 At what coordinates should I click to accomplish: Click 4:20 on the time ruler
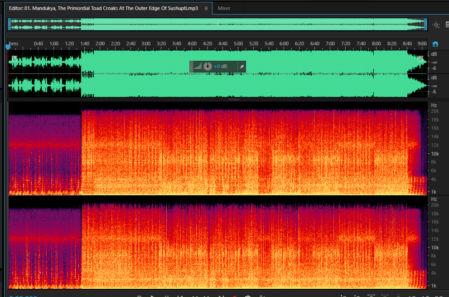click(208, 44)
